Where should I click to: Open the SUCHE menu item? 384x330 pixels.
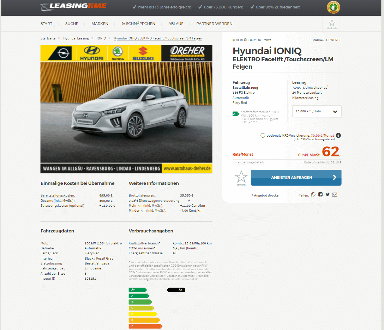point(72,24)
